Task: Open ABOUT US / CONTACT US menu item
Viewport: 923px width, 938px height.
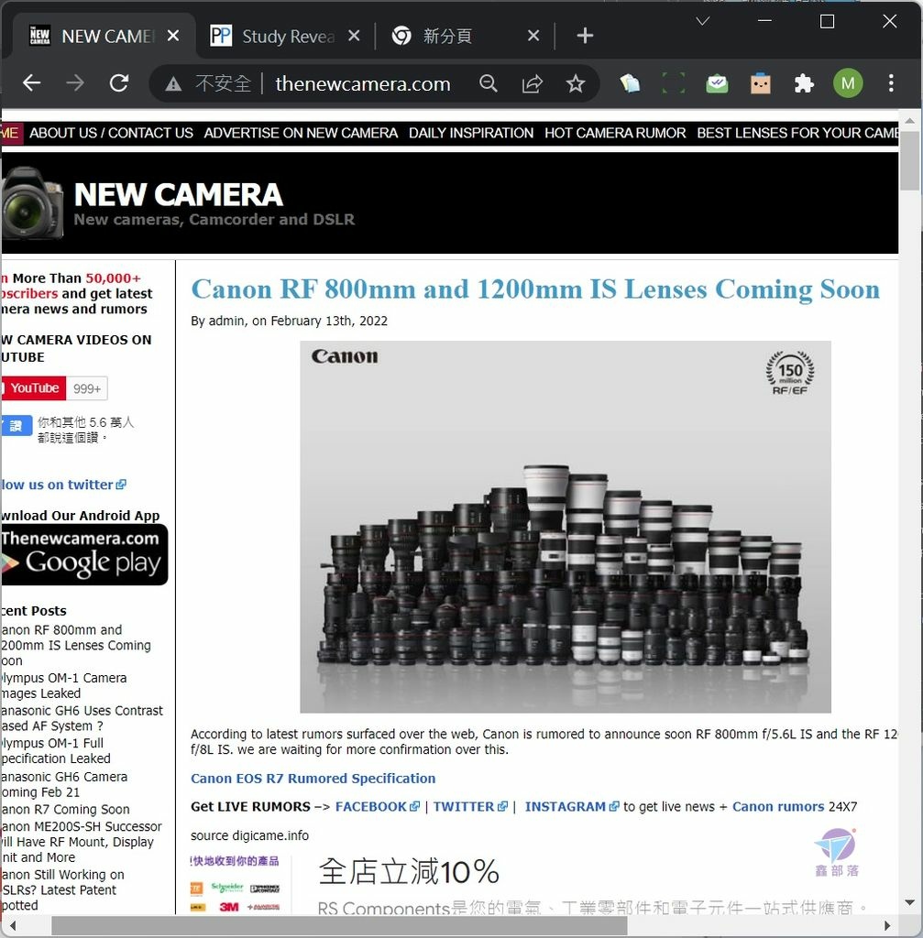Action: (x=111, y=133)
